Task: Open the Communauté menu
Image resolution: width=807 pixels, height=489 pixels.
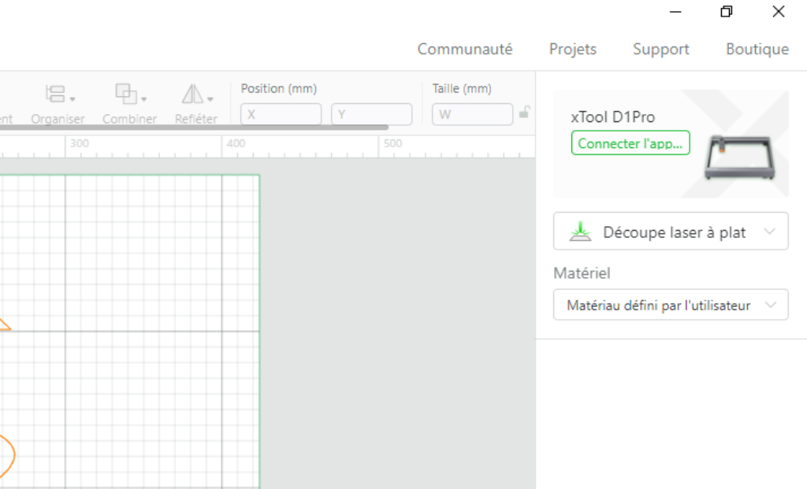Action: tap(465, 49)
